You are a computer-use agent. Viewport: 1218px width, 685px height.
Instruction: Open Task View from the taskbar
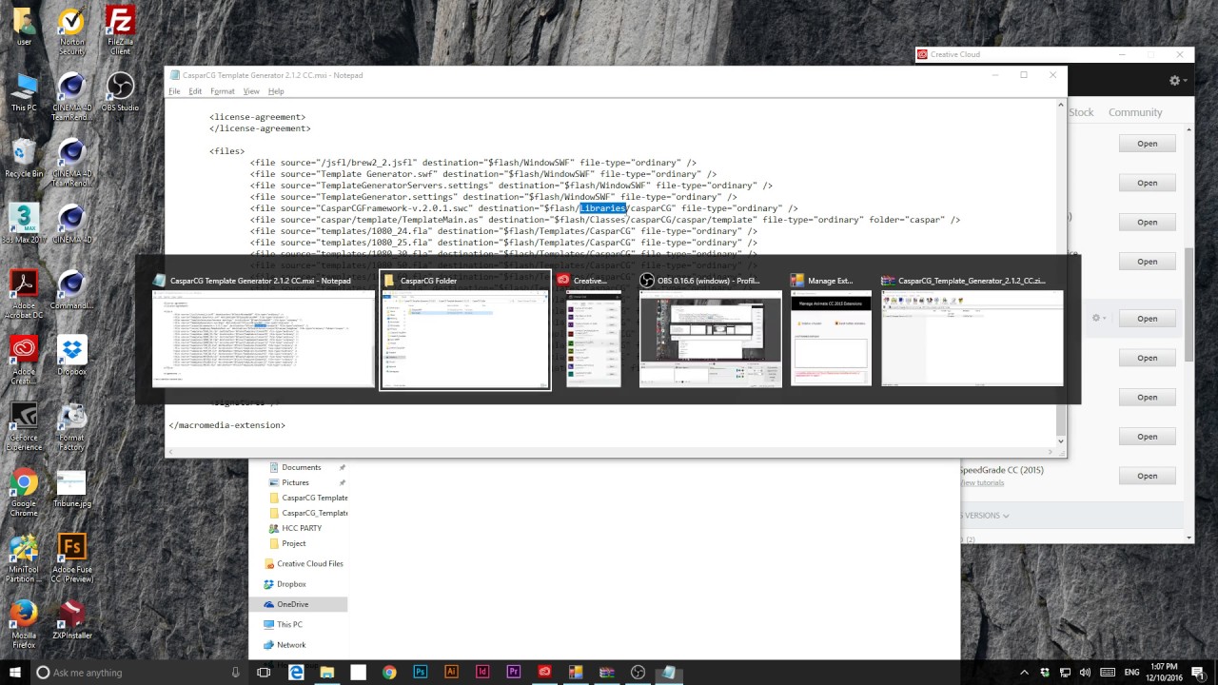pyautogui.click(x=264, y=673)
